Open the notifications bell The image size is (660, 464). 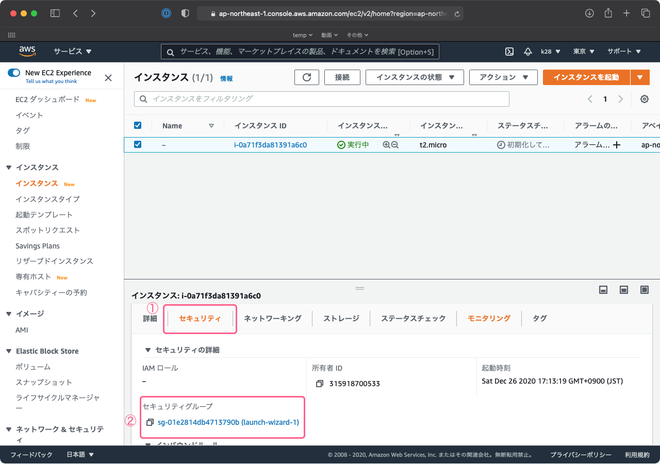(527, 52)
